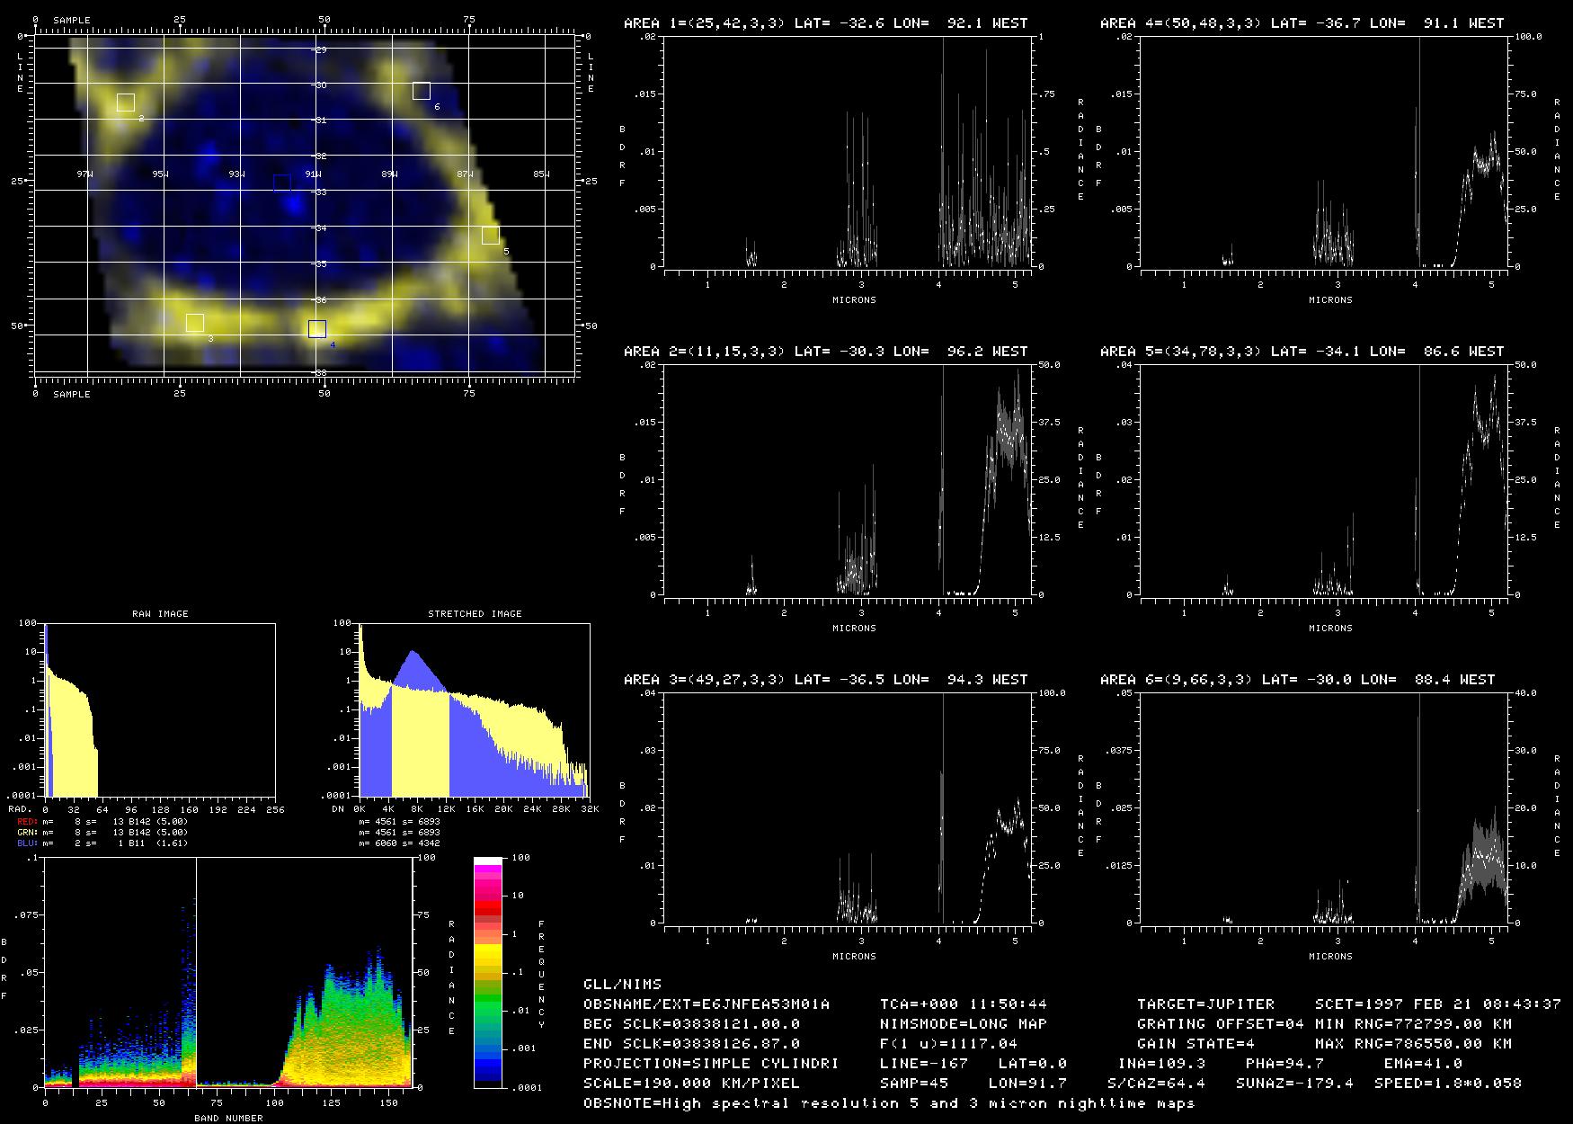Select the Area 6 square marker on the map
Image resolution: width=1573 pixels, height=1124 pixels.
421,91
